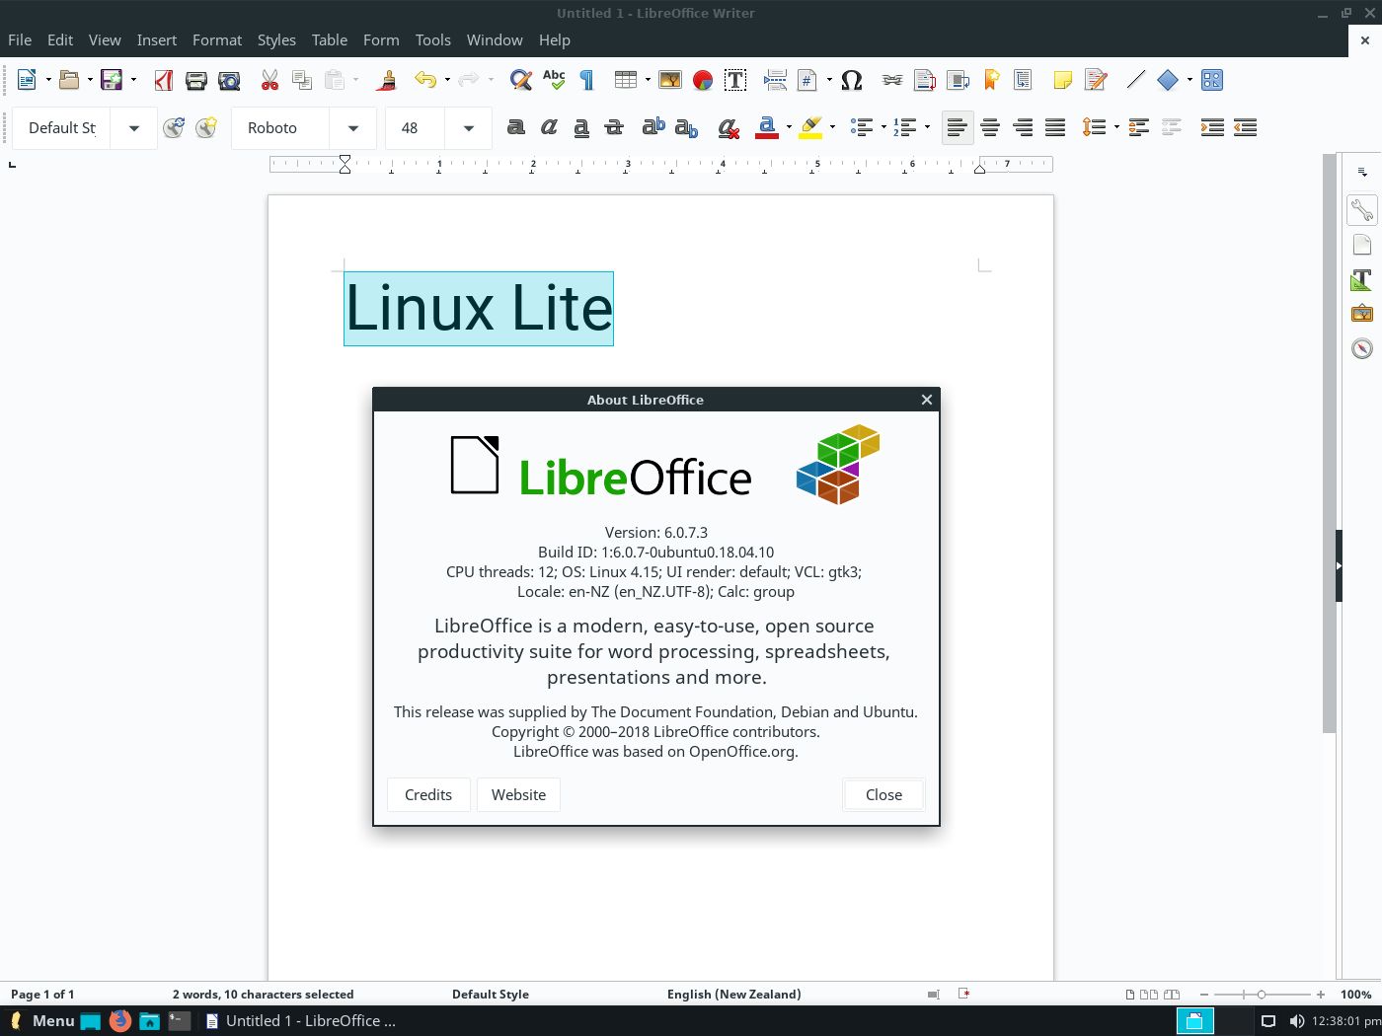Insert a table using the grid icon
The image size is (1382, 1036).
click(x=625, y=80)
